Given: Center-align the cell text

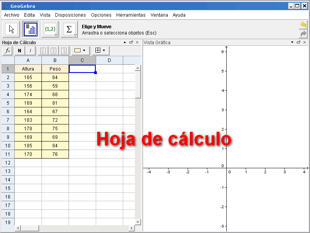Looking at the screenshot, I should [53, 51].
